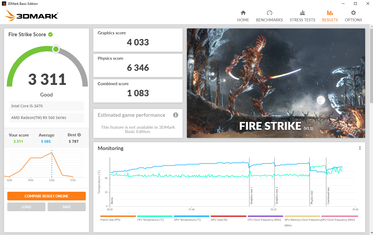Click the Estimated game performance heading
This screenshot has width=373, height=235.
tap(131, 115)
